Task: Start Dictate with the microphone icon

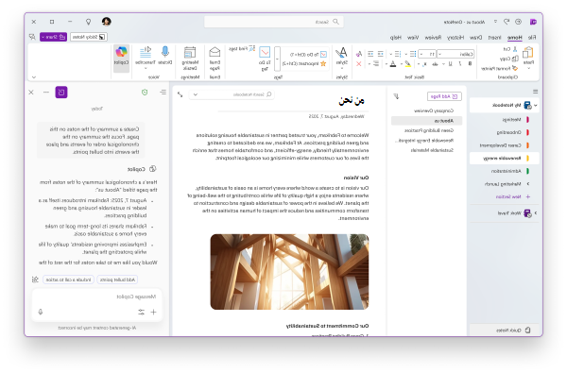Action: click(x=164, y=52)
